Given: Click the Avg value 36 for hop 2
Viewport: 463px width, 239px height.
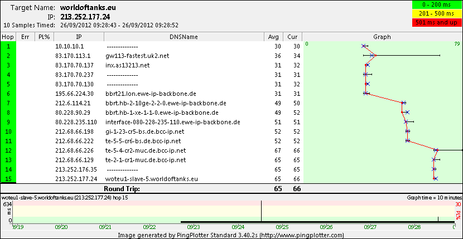Looking at the screenshot, I should pos(278,56).
